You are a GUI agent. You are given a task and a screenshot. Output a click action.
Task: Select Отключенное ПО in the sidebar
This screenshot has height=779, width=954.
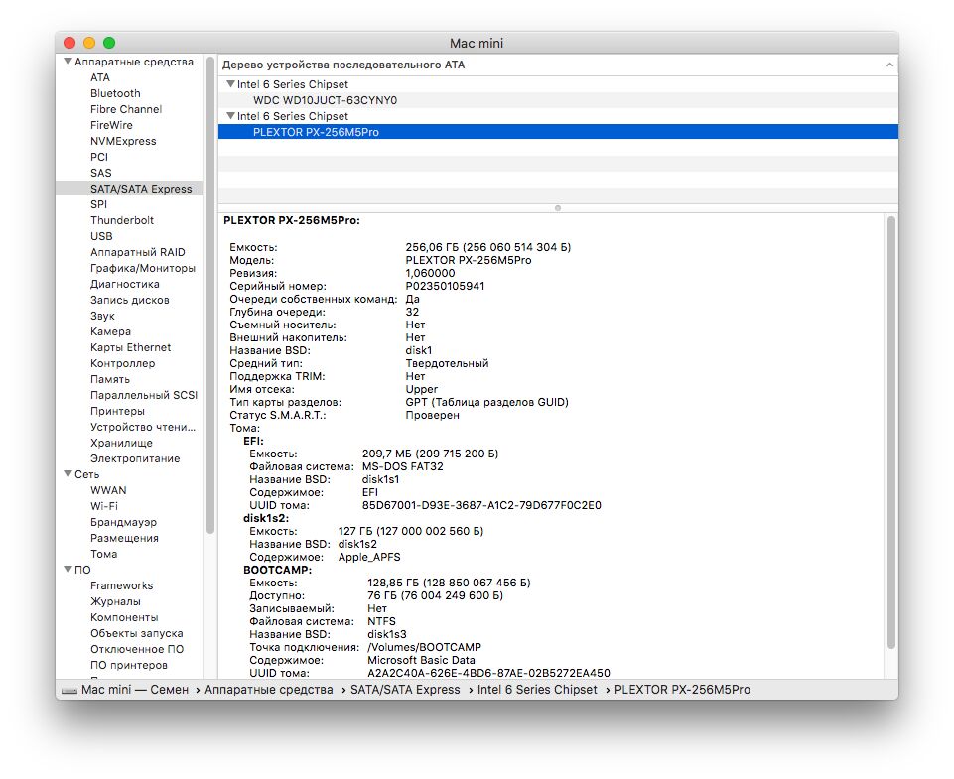coord(137,649)
